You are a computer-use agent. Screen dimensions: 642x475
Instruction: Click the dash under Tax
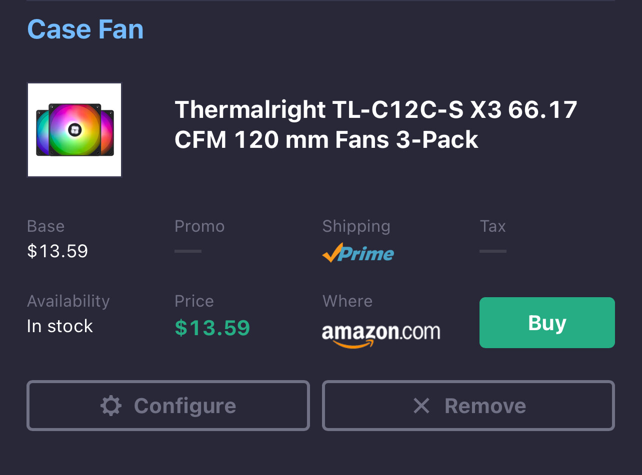492,251
